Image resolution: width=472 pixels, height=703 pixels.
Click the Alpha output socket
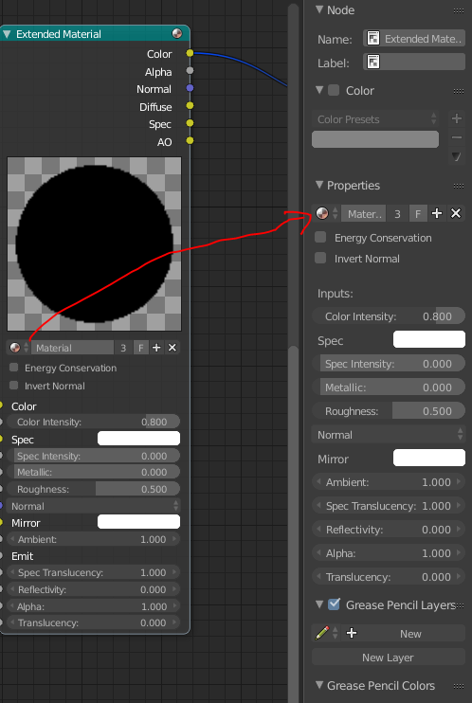[x=190, y=71]
